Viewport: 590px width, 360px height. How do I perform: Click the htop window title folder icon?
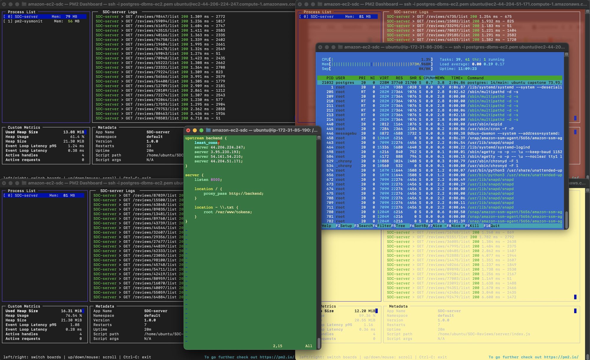[340, 47]
